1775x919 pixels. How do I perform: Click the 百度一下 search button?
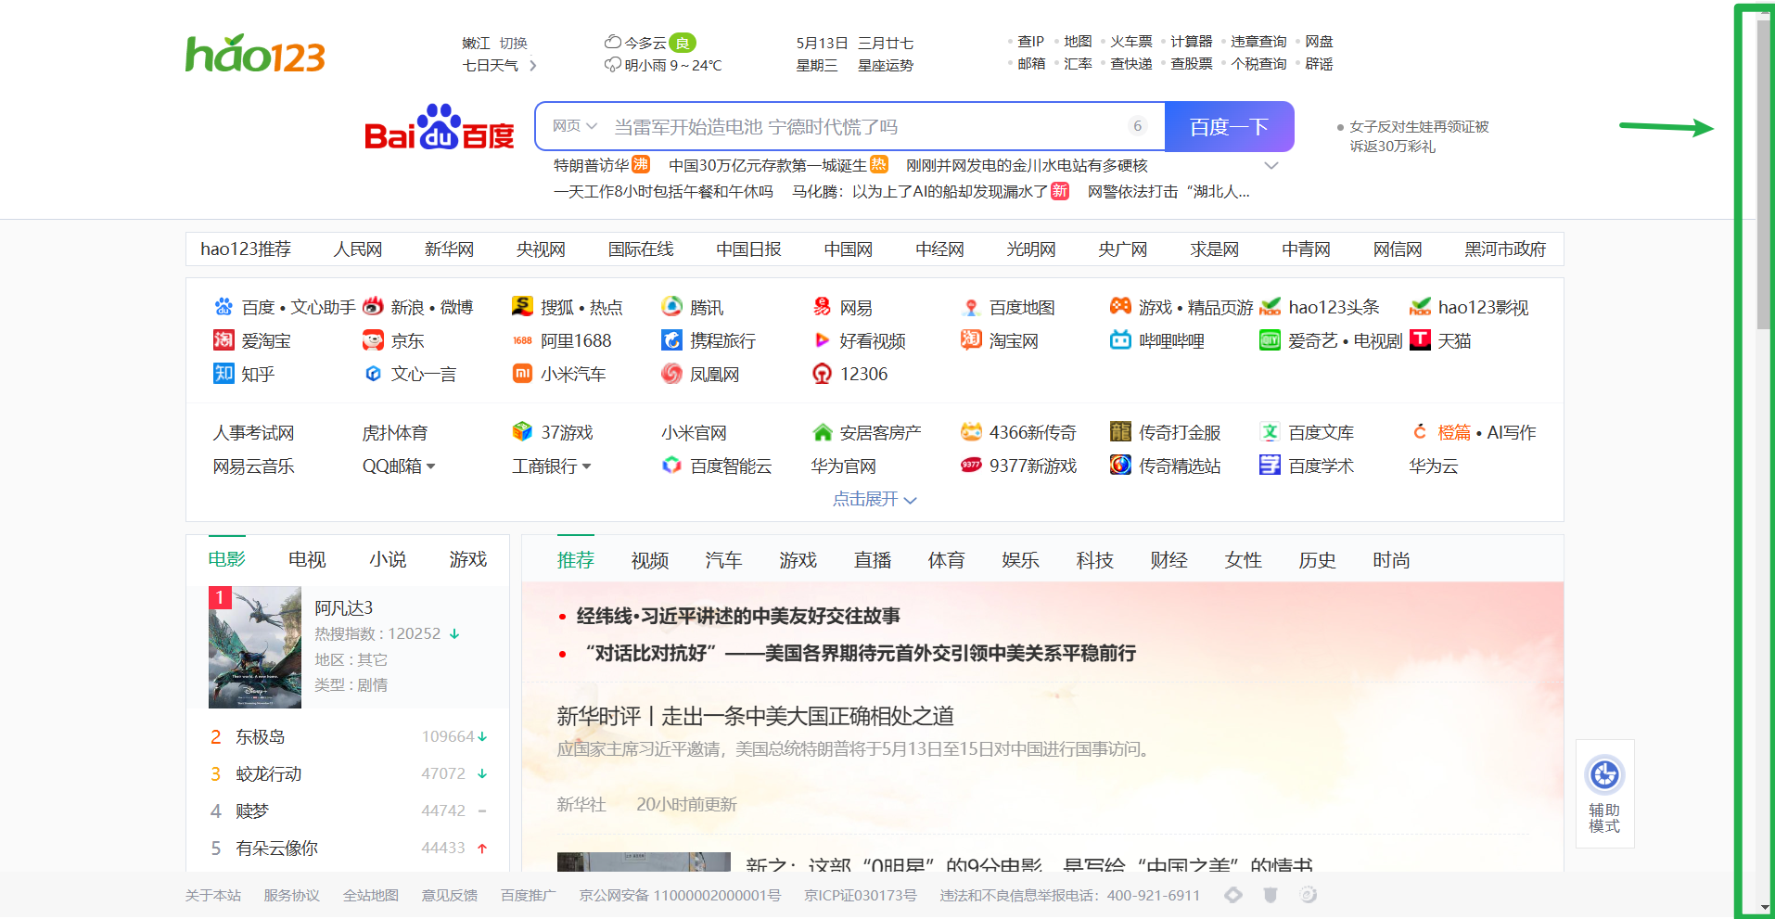[x=1229, y=126]
